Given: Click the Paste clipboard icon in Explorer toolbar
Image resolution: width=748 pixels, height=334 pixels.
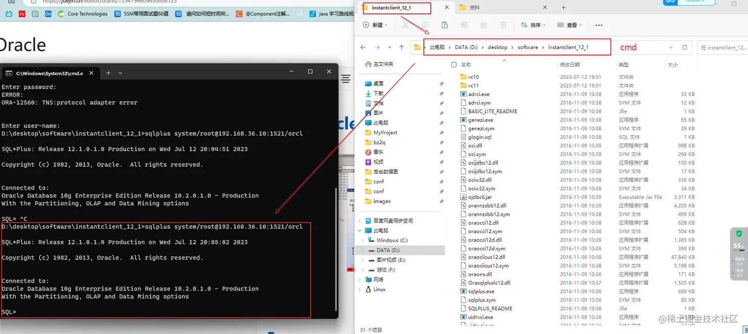Looking at the screenshot, I should 444,25.
